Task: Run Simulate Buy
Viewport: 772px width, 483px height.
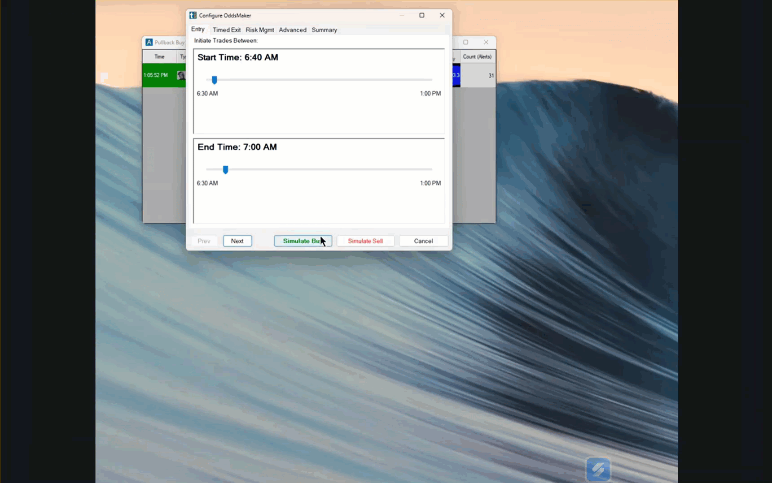Action: pyautogui.click(x=303, y=241)
